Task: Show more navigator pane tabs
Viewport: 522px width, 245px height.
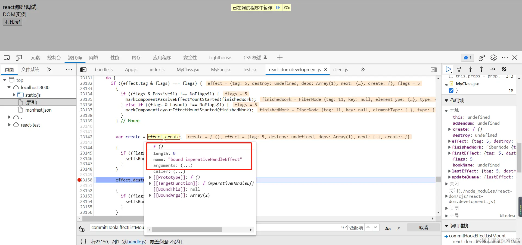Action: (x=49, y=70)
